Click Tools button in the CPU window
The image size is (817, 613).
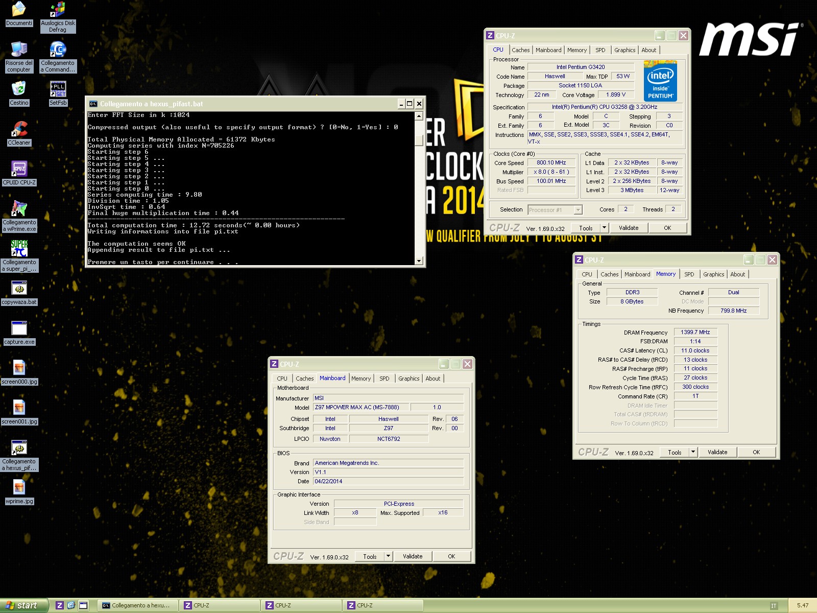tap(586, 228)
